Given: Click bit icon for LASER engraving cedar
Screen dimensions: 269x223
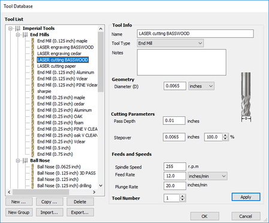Looking at the screenshot, I should point(32,53).
